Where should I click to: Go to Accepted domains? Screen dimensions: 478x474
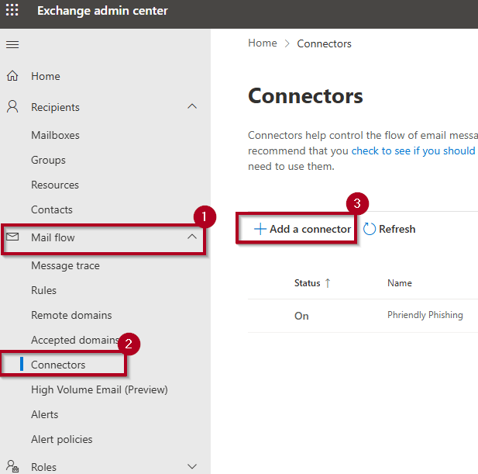click(x=73, y=340)
